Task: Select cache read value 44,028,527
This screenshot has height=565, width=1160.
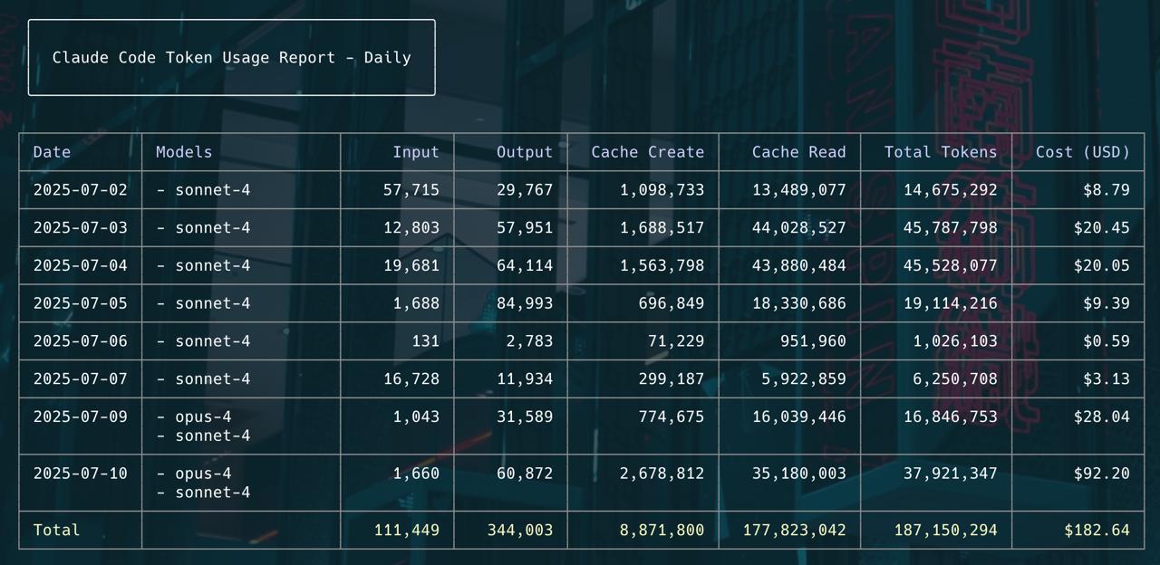Action: 798,228
